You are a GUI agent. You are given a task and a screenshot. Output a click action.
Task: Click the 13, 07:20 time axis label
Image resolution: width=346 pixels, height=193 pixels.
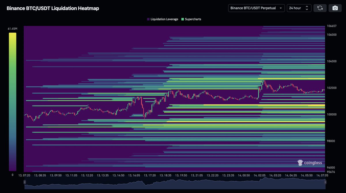[x=25, y=175]
